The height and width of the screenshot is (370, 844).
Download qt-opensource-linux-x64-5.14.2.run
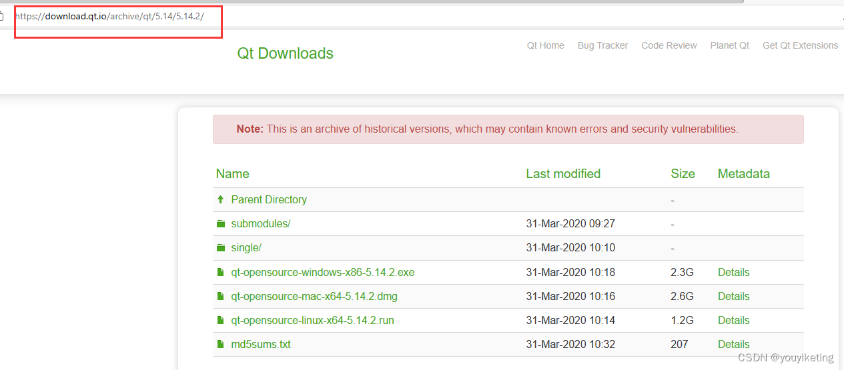(x=313, y=320)
